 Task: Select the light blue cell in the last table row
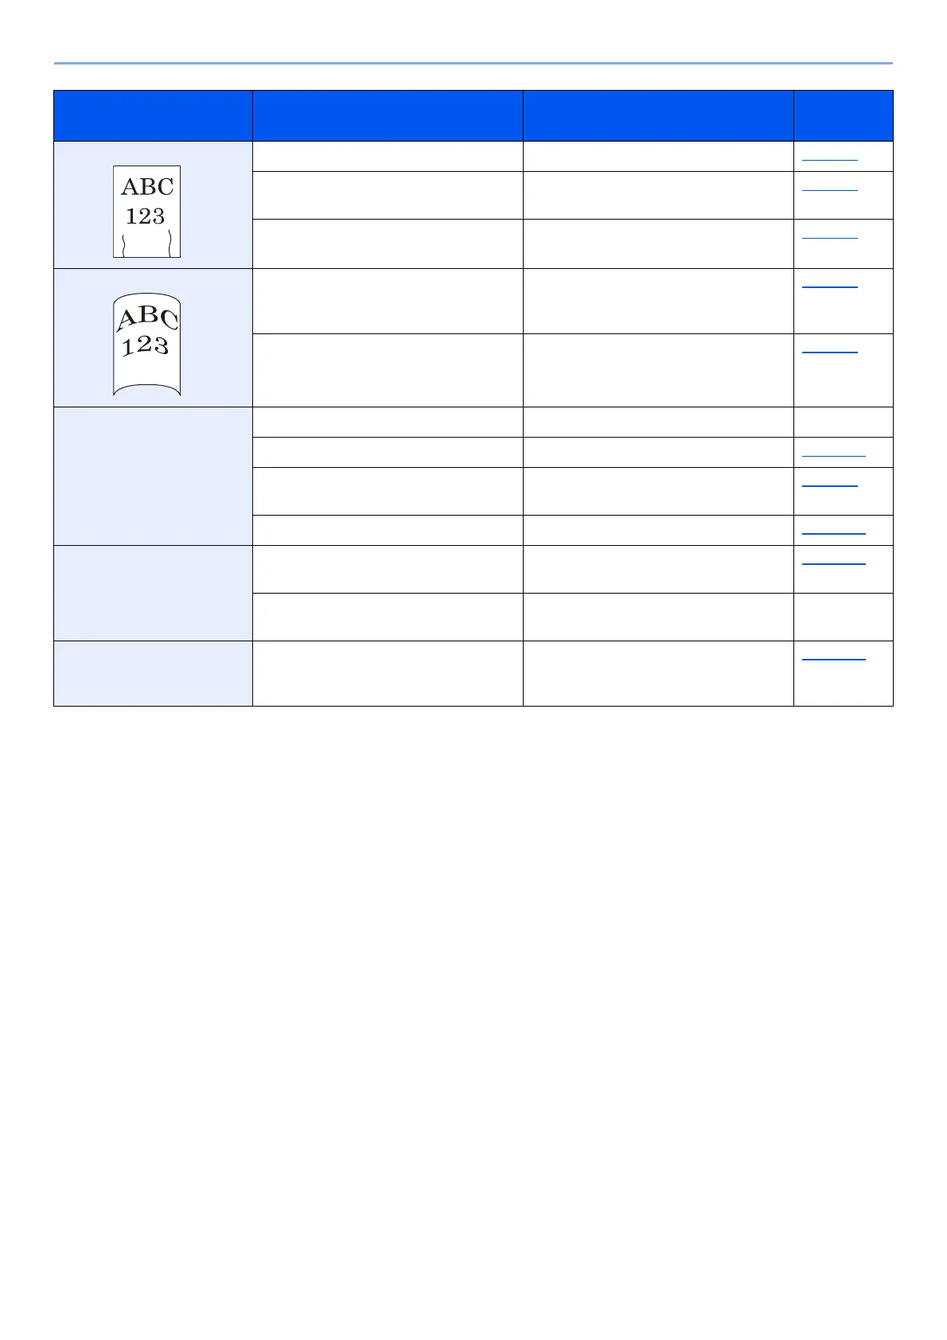pos(153,673)
